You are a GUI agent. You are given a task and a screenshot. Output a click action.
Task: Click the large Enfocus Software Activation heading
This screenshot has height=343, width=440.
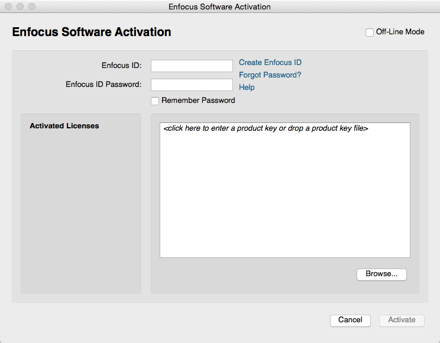[92, 33]
